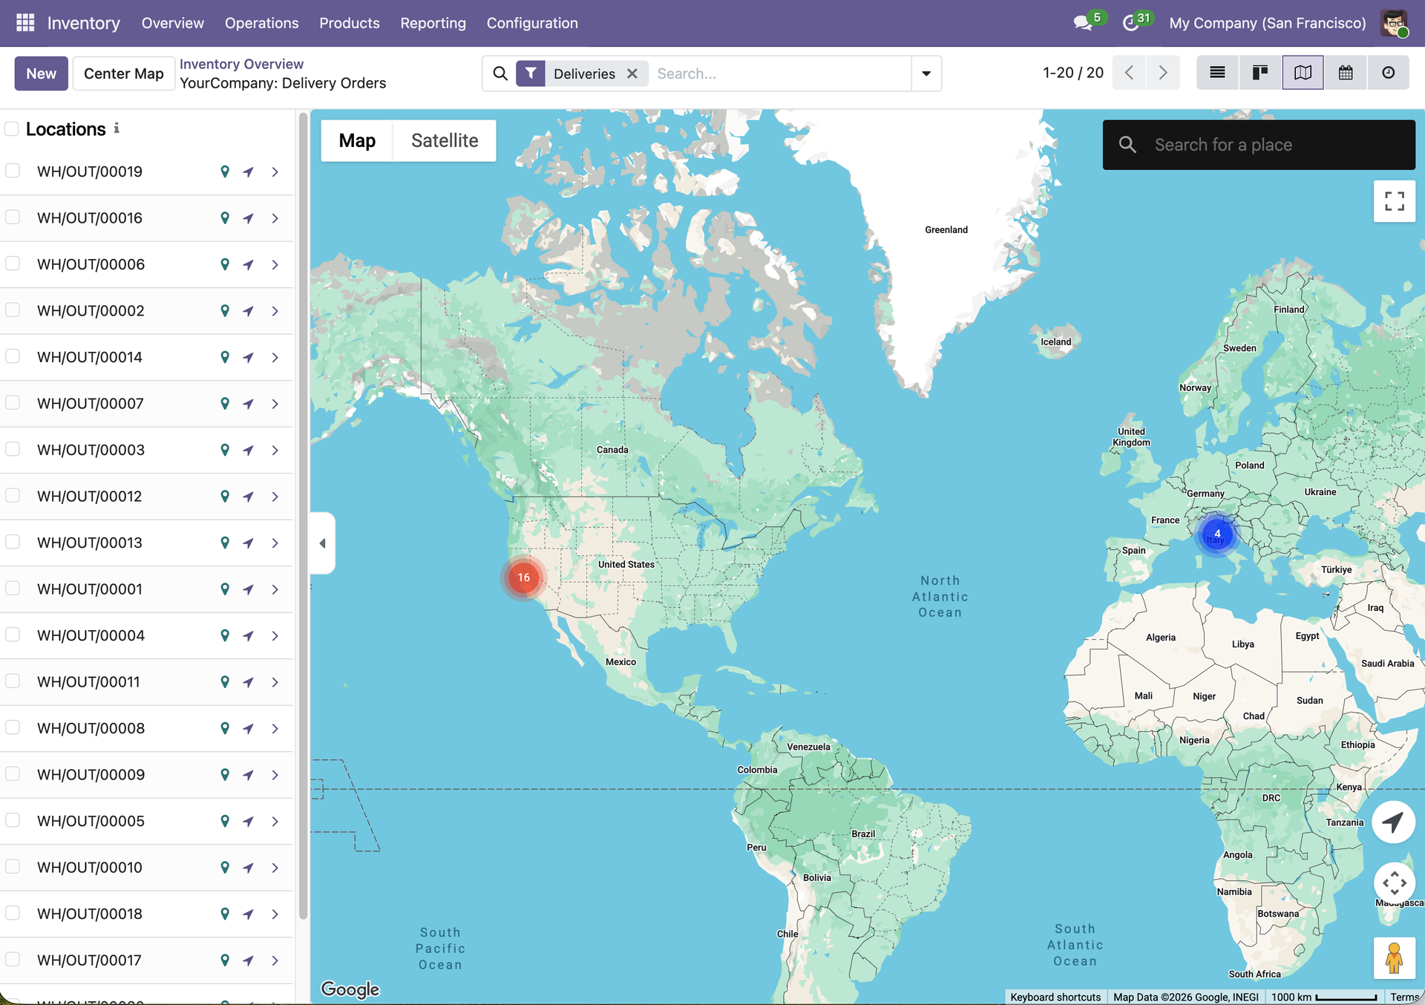The width and height of the screenshot is (1425, 1005).
Task: Open the Operations menu
Action: [261, 23]
